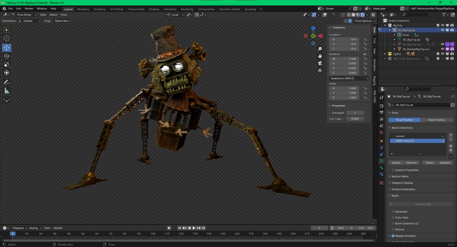Screen dimensions: 457x247
Task: Switch to the Sculpting workspace tab
Action: click(99, 9)
